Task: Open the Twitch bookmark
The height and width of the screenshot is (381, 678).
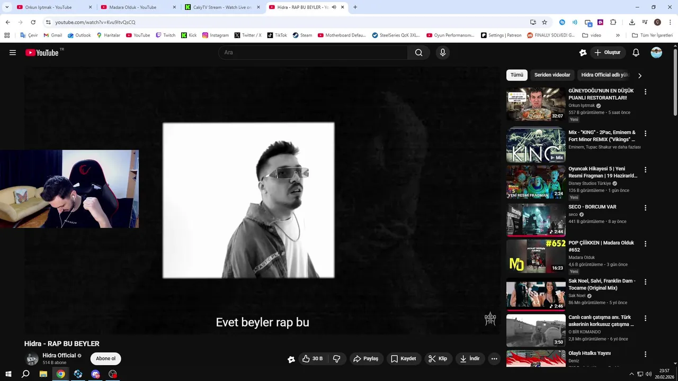Action: (165, 35)
